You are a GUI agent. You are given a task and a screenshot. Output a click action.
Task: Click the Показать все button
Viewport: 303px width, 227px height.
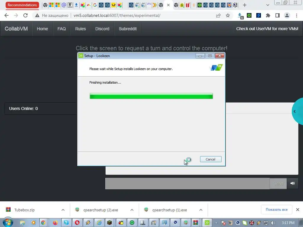(277, 210)
